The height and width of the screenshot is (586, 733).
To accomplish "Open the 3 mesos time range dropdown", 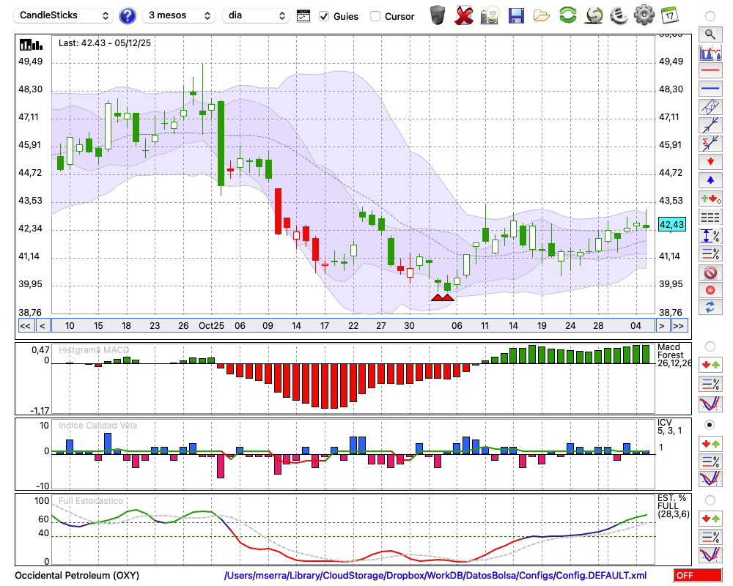I will [179, 15].
